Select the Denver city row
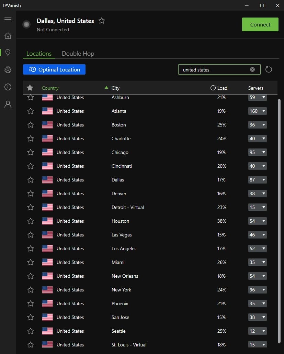Screen dimensions: 284x354 point(150,194)
